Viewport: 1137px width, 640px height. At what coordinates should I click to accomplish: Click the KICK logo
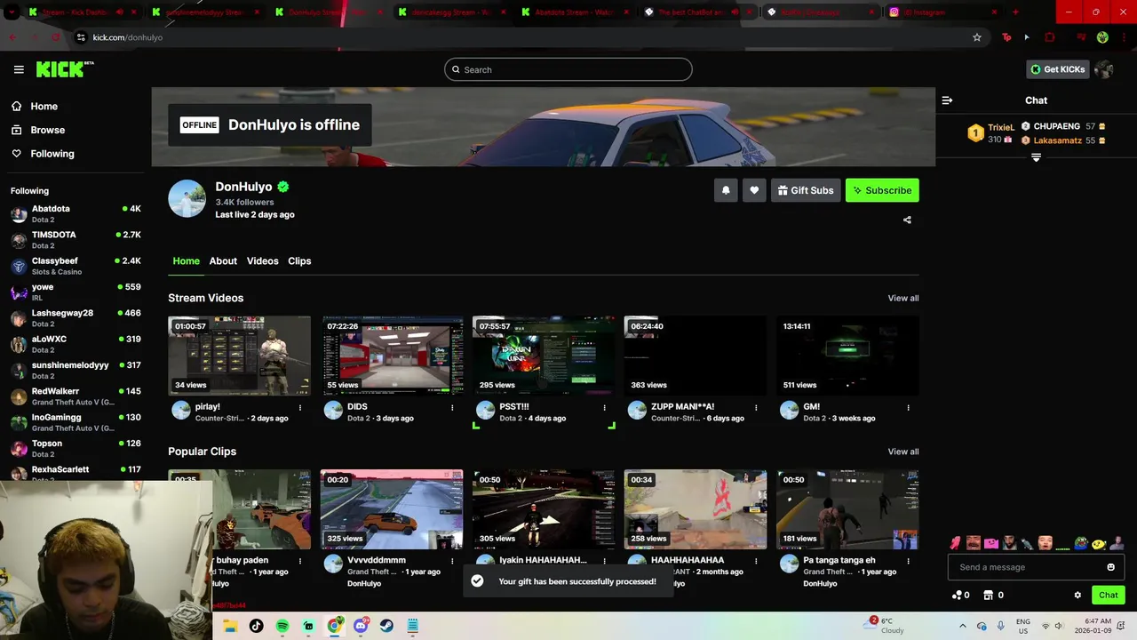pos(65,69)
